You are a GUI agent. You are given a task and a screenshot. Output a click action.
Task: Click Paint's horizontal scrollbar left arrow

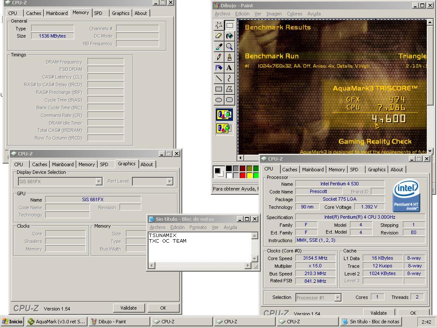point(241,158)
